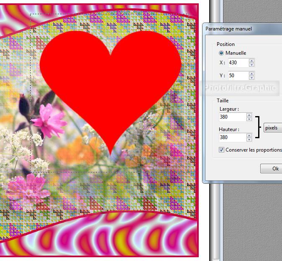Toggle Conserver les proportions checkbox
Image resolution: width=282 pixels, height=261 pixels.
coord(221,150)
